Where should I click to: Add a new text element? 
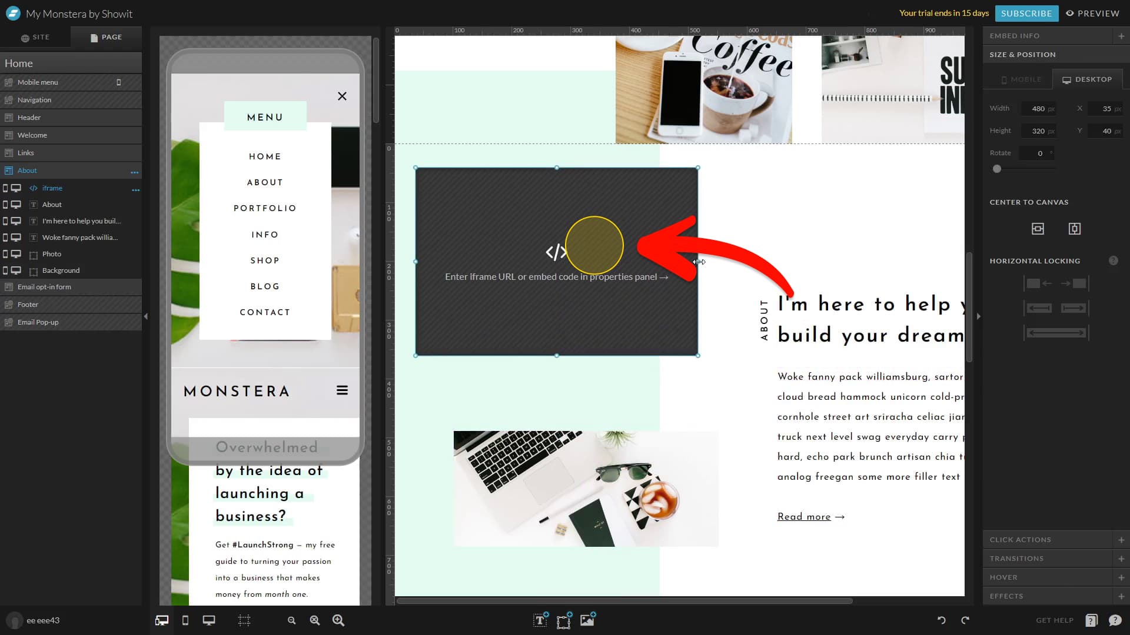540,620
